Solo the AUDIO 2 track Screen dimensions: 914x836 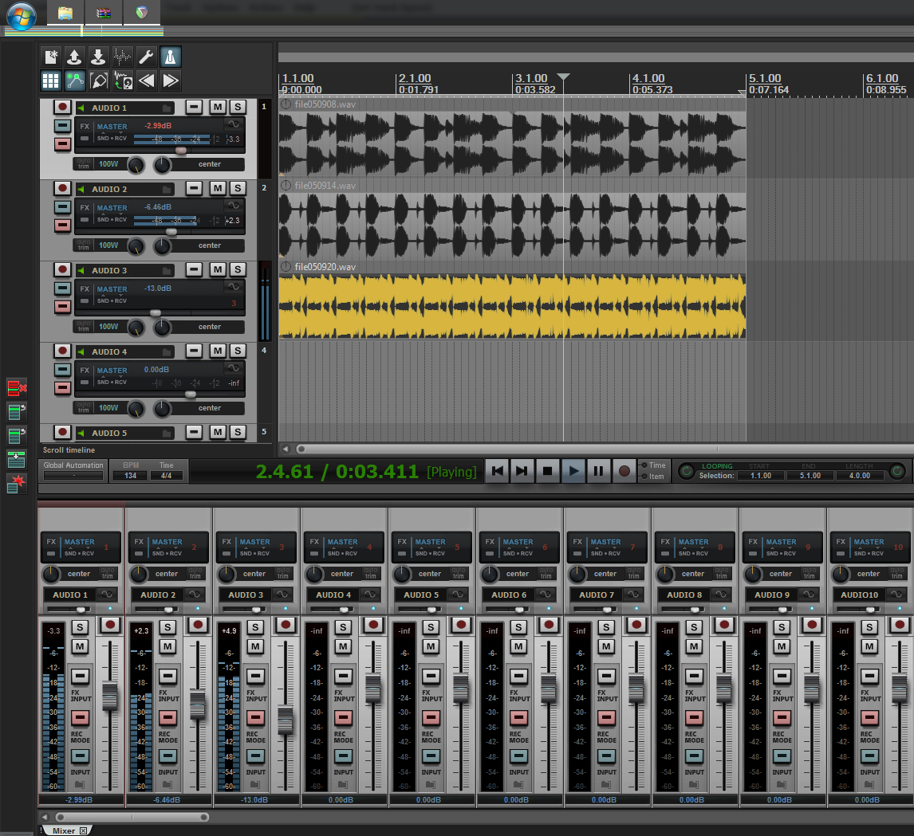237,189
